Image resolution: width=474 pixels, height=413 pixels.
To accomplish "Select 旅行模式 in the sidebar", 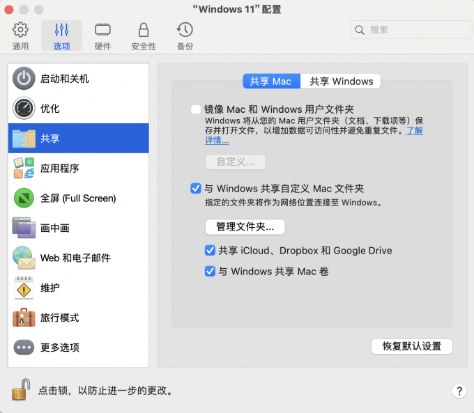I will pyautogui.click(x=79, y=317).
